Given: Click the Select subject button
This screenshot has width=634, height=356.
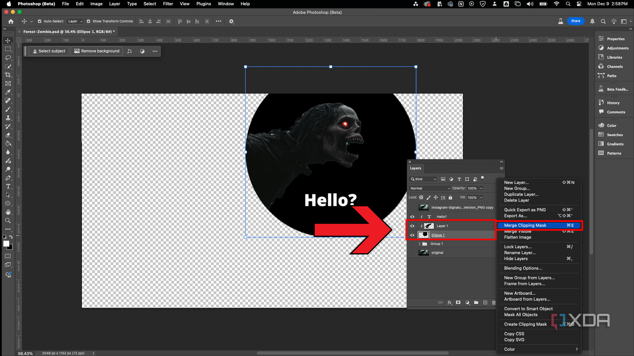Looking at the screenshot, I should pyautogui.click(x=49, y=51).
